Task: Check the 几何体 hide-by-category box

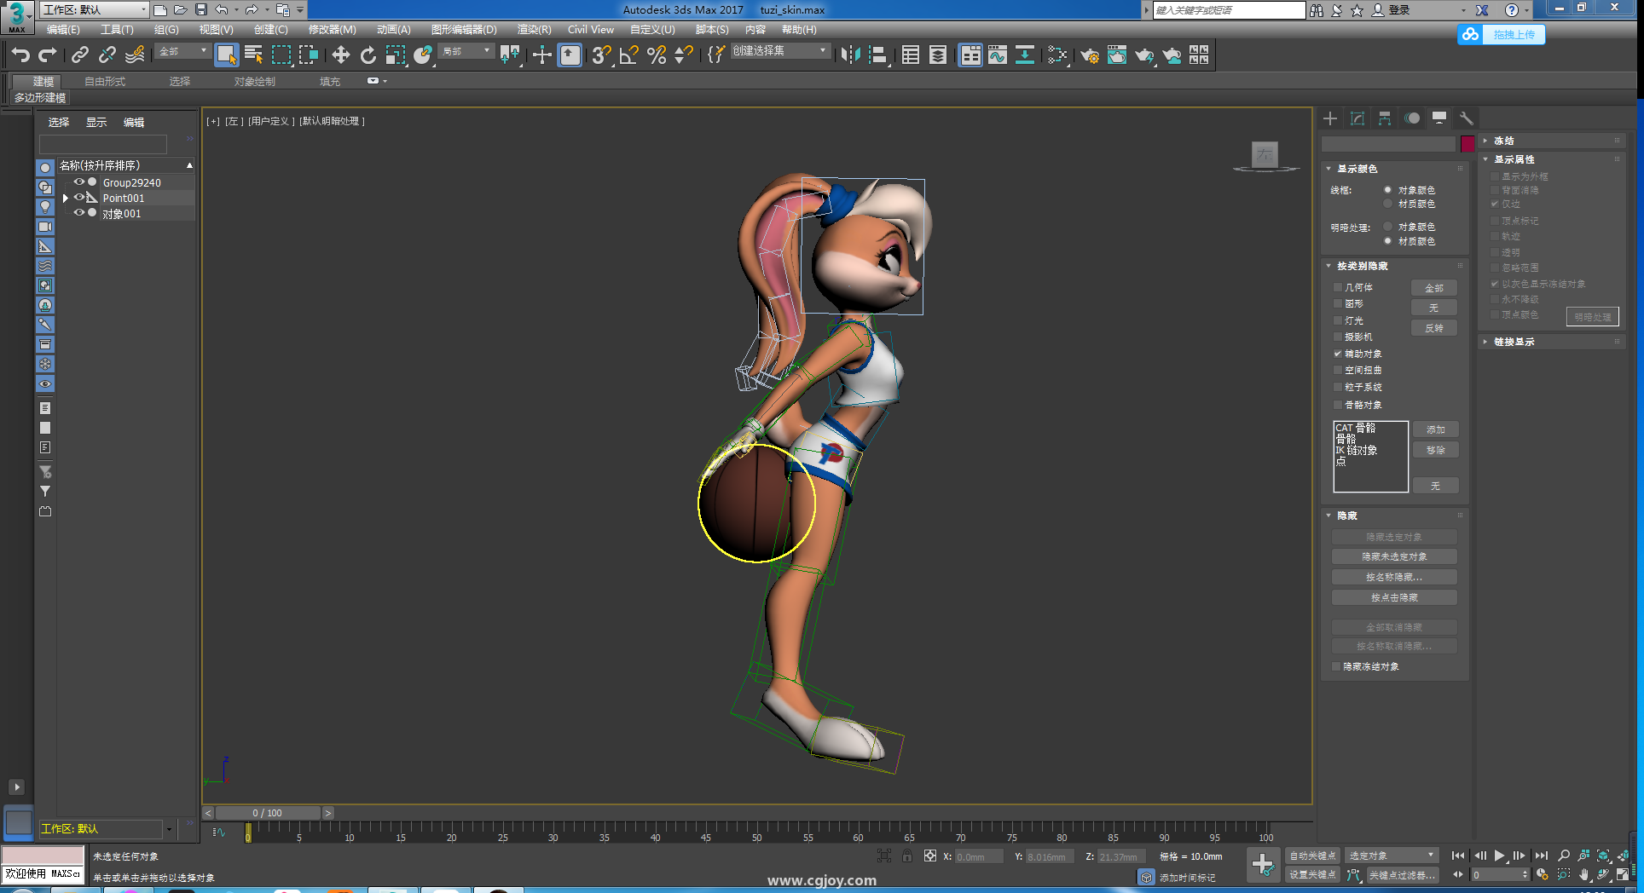Action: [1338, 288]
